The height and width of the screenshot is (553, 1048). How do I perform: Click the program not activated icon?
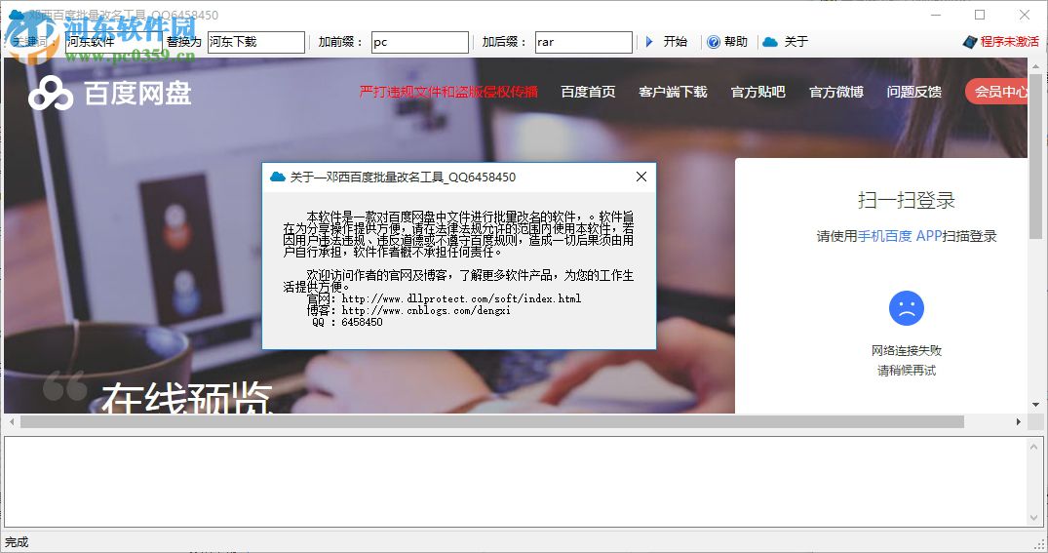(x=970, y=42)
